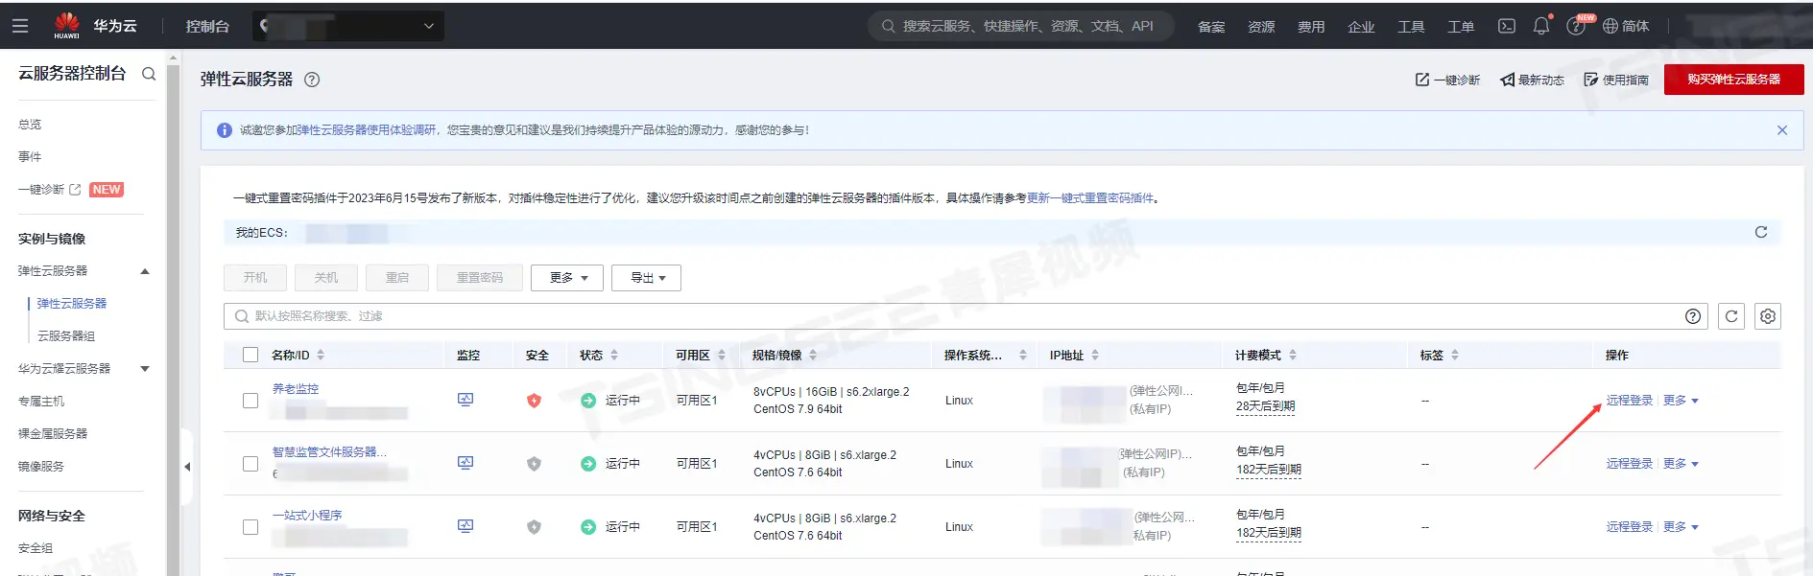
Task: Select the 一站式小程序 row checkbox
Action: (250, 527)
